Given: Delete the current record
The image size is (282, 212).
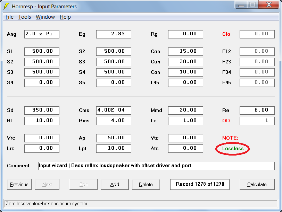Looking at the screenshot, I should click(x=146, y=184).
